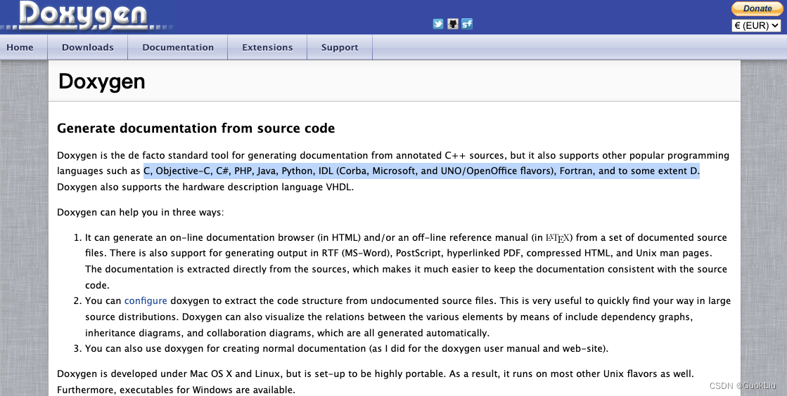Click the line starting 'inheritance diagrams, and collaboration diagrams'

pyautogui.click(x=287, y=333)
